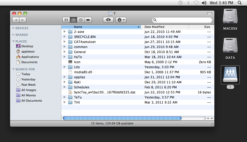Click the Quick Look eye button
This screenshot has width=247, height=142.
pos(108,20)
